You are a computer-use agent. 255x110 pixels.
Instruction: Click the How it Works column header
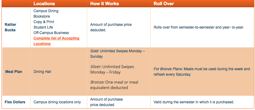(104, 4)
